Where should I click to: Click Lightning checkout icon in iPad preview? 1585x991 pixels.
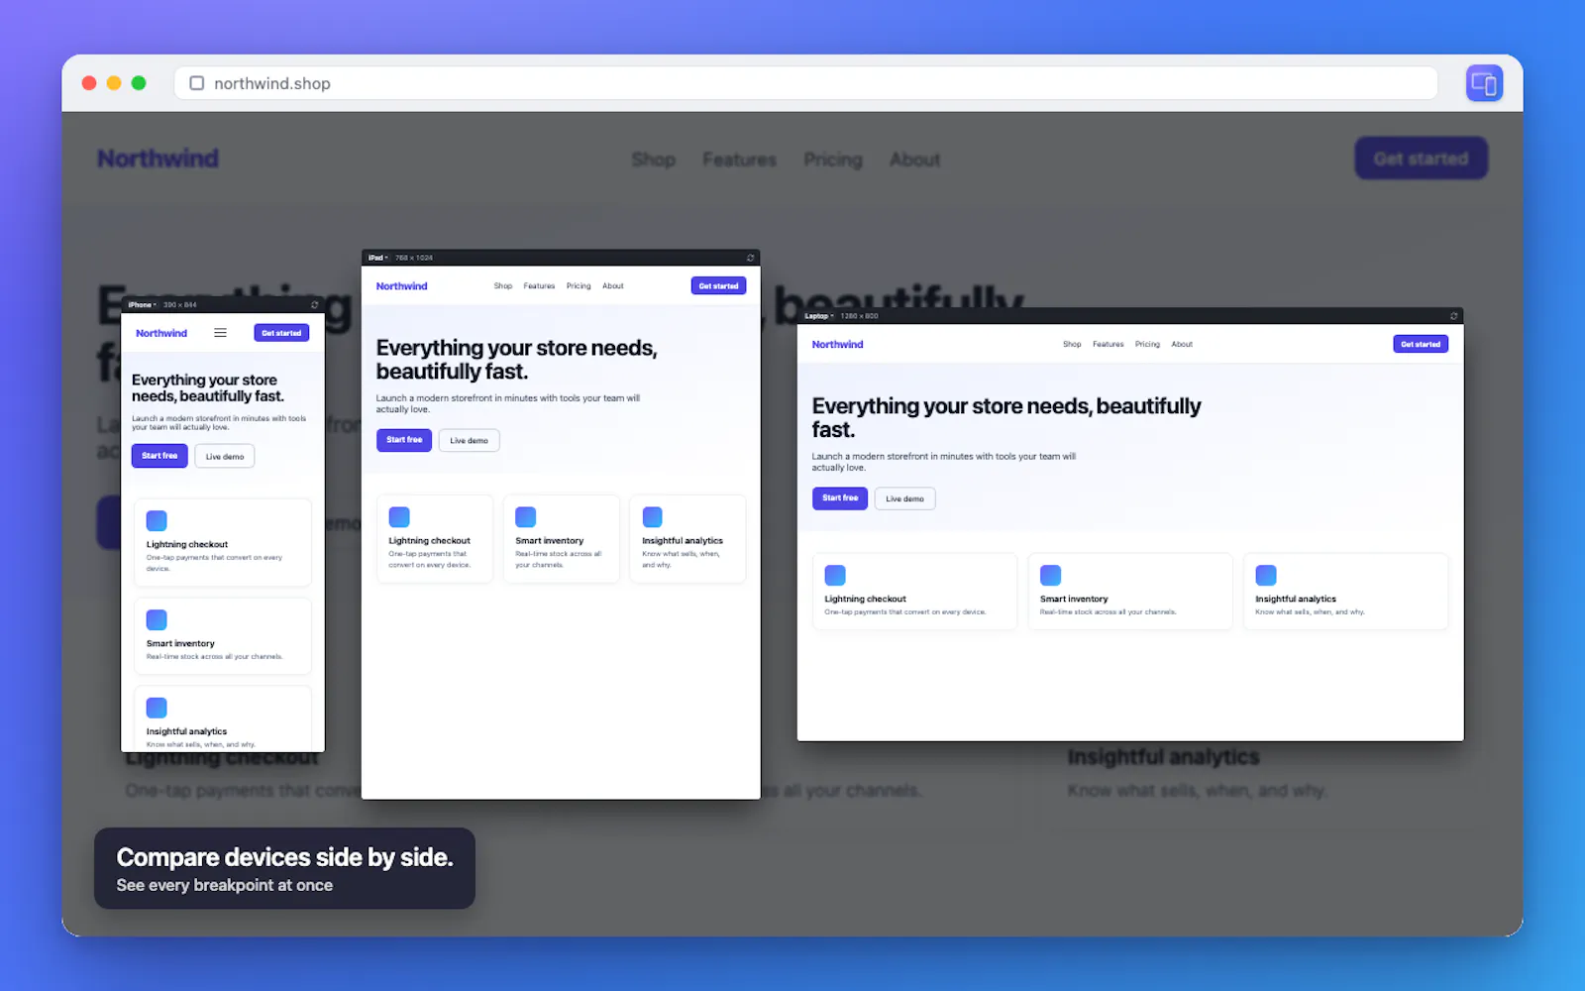point(399,517)
